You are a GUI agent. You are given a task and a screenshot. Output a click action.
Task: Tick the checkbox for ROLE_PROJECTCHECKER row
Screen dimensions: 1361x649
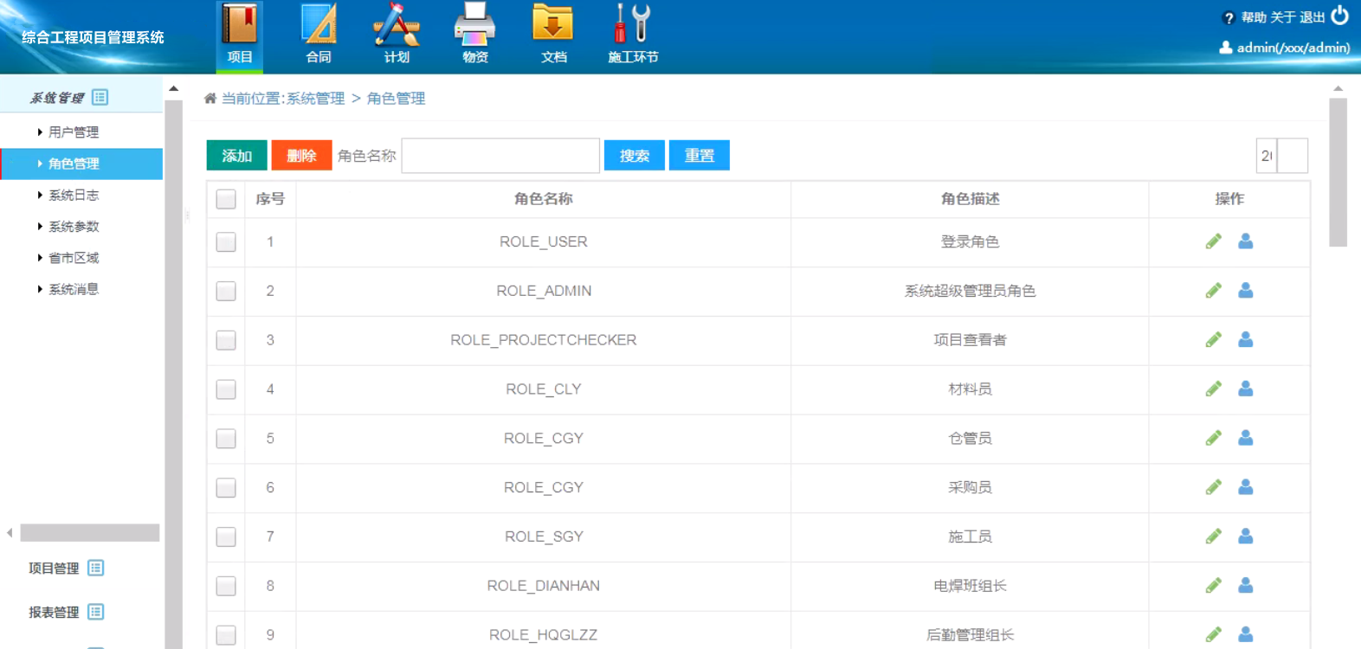(226, 340)
